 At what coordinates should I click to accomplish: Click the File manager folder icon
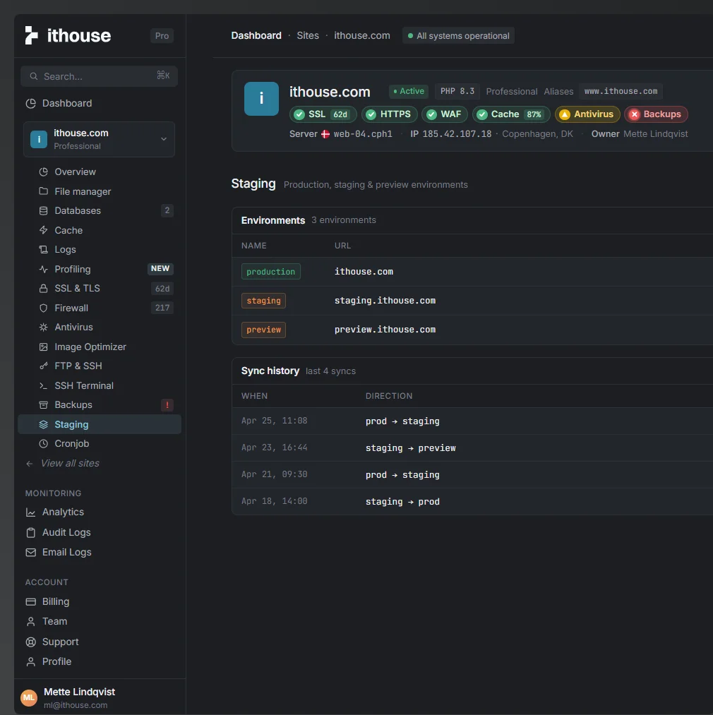coord(43,191)
